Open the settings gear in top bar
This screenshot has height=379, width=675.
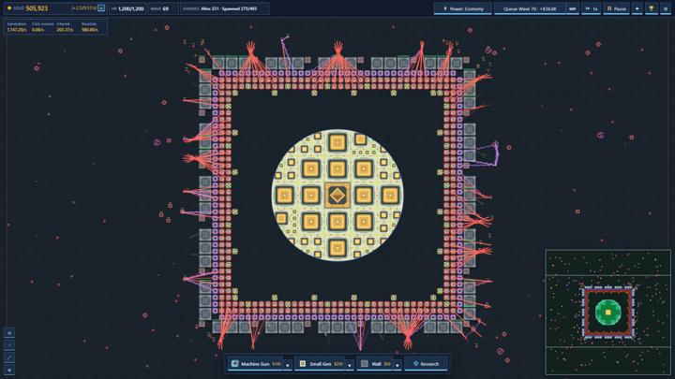666,8
